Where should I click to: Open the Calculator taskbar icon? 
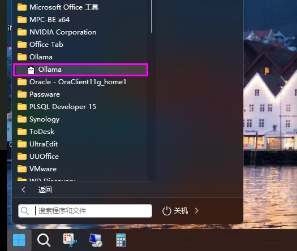(x=121, y=240)
